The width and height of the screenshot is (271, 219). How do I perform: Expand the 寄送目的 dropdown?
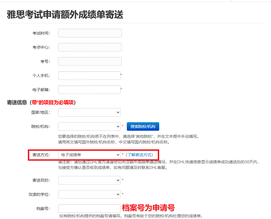(89, 180)
